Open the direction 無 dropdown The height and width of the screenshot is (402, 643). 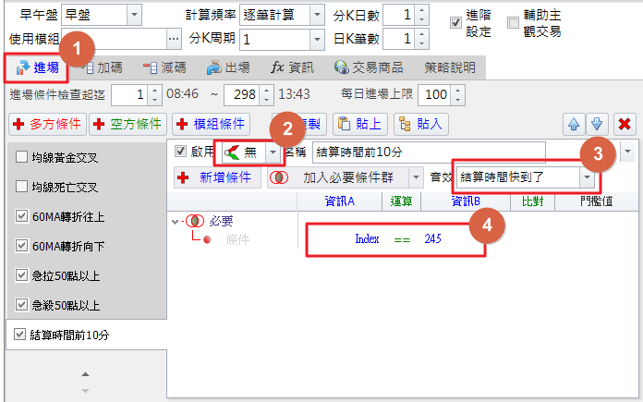273,152
